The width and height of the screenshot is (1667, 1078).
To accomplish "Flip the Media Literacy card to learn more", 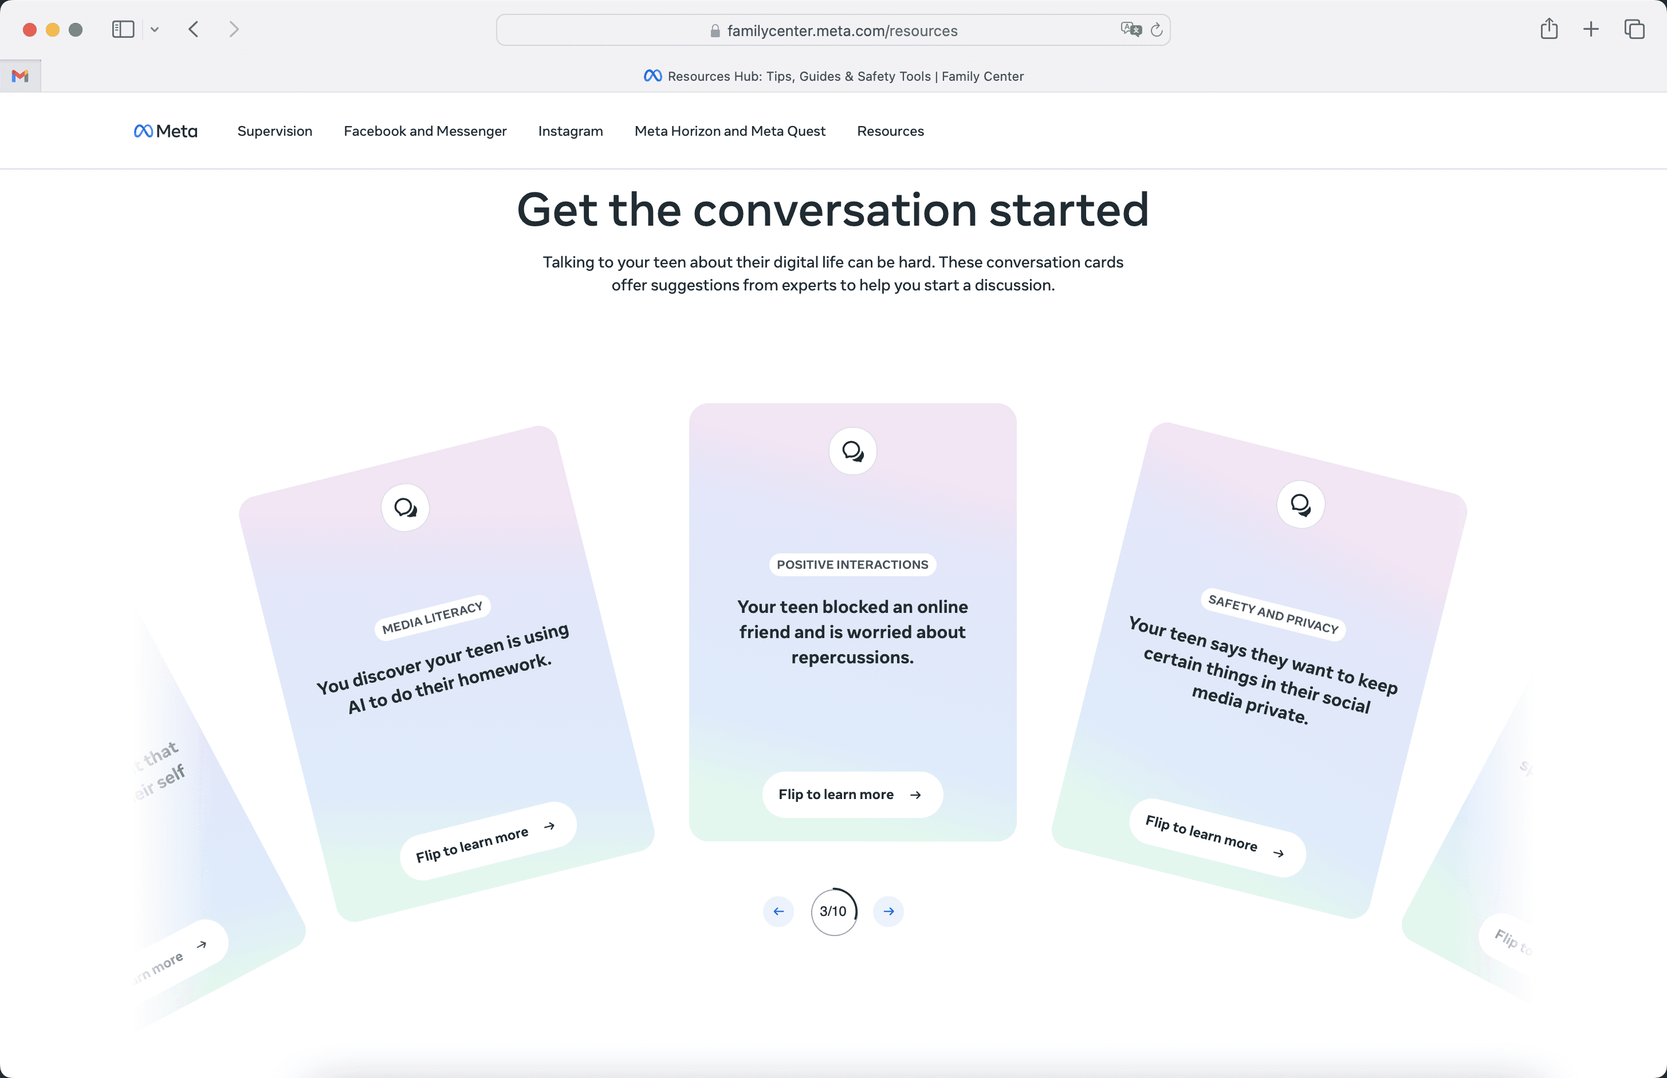I will (487, 841).
